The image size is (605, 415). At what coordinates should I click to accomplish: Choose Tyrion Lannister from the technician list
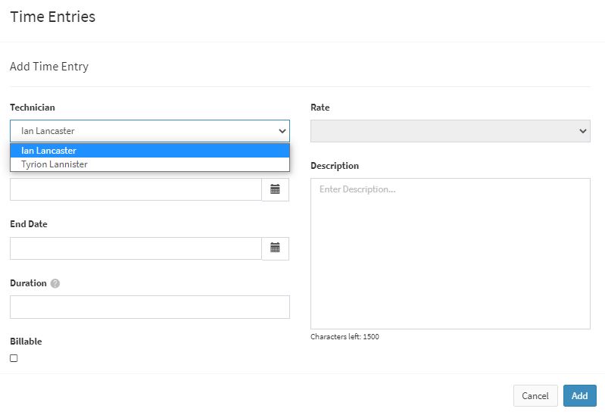tap(150, 164)
